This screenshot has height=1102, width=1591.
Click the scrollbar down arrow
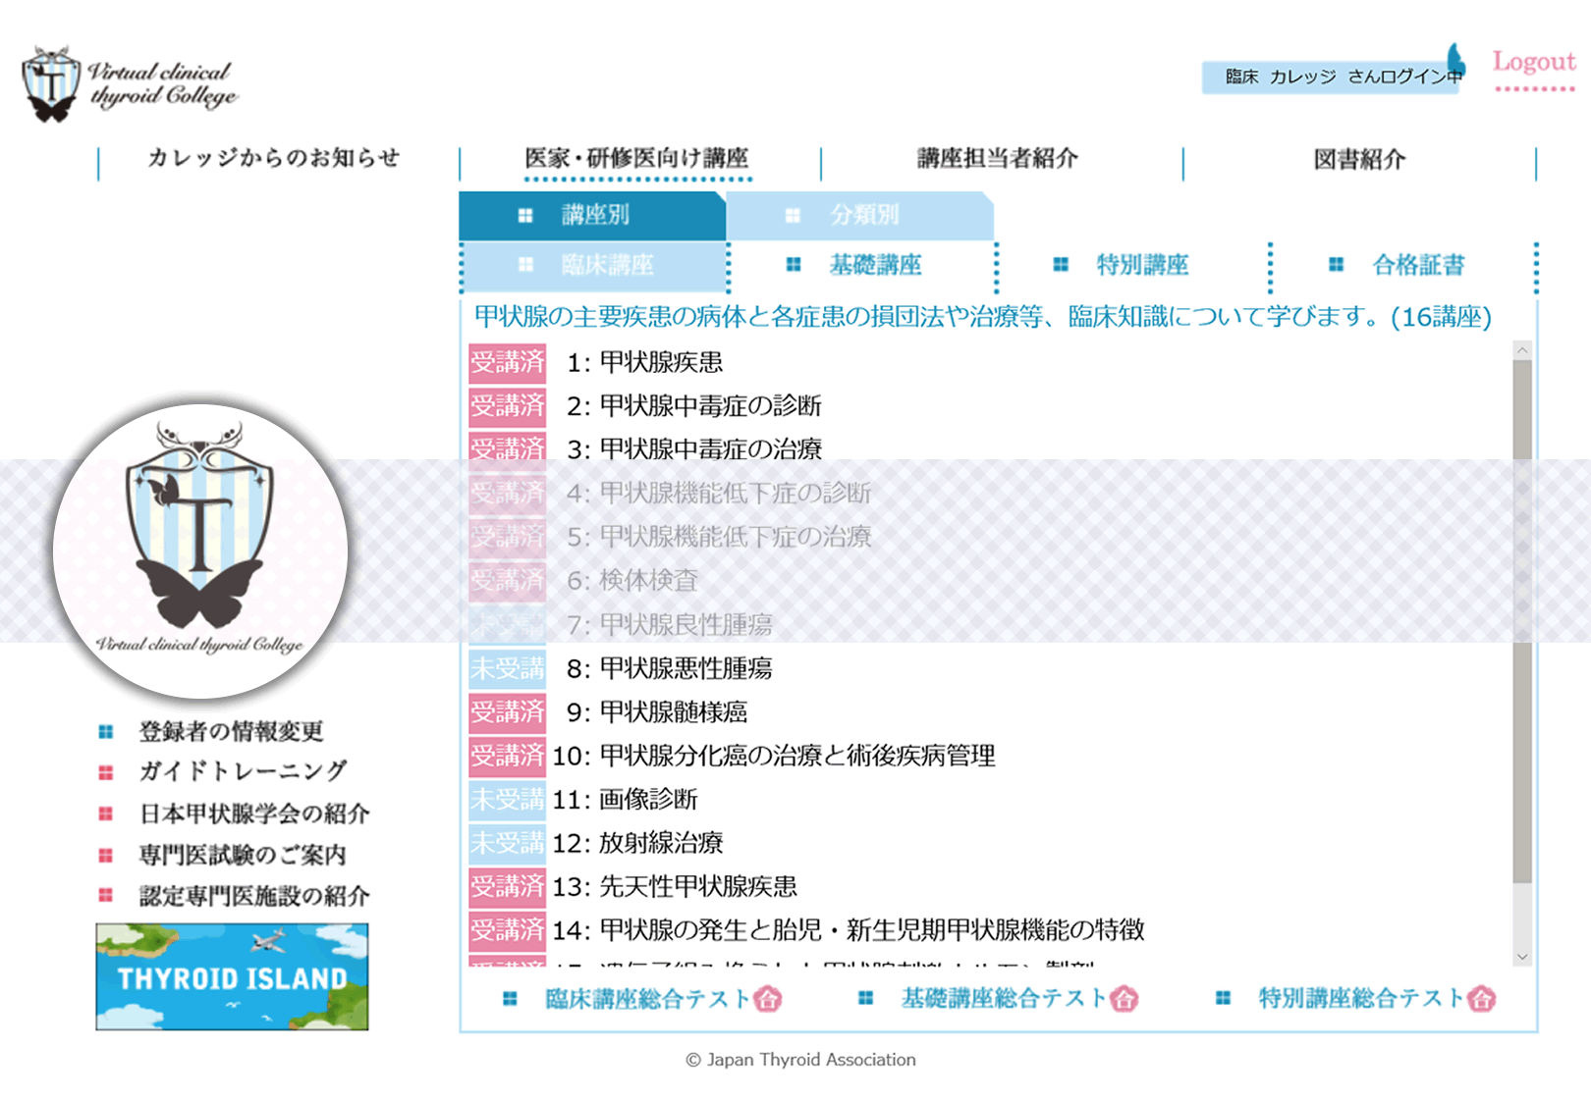click(x=1521, y=955)
